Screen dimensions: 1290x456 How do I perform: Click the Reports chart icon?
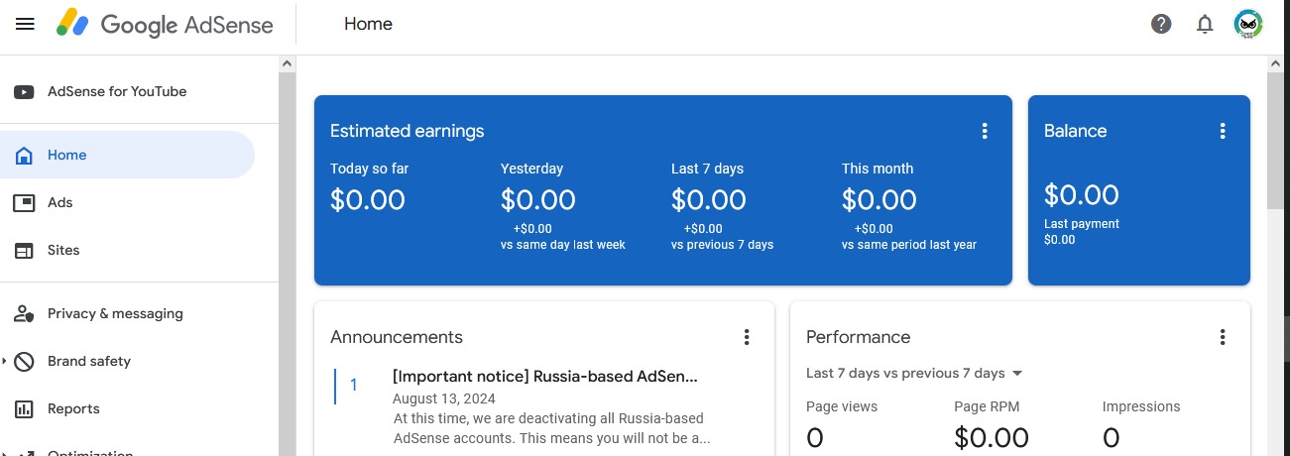click(24, 409)
